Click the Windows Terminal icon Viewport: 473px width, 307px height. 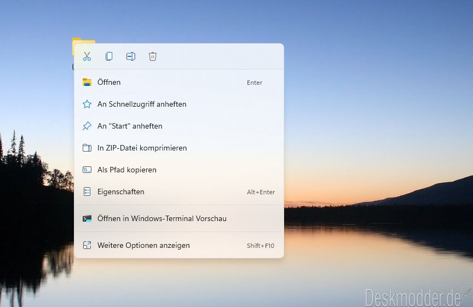coord(87,219)
